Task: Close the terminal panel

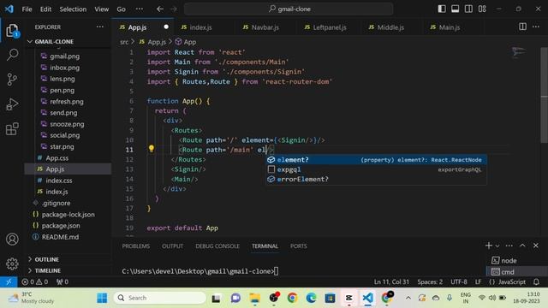Action: click(536, 246)
